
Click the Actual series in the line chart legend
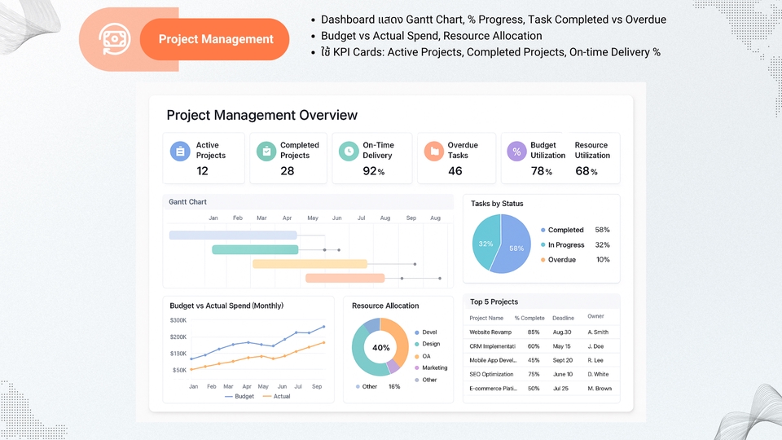tap(277, 397)
